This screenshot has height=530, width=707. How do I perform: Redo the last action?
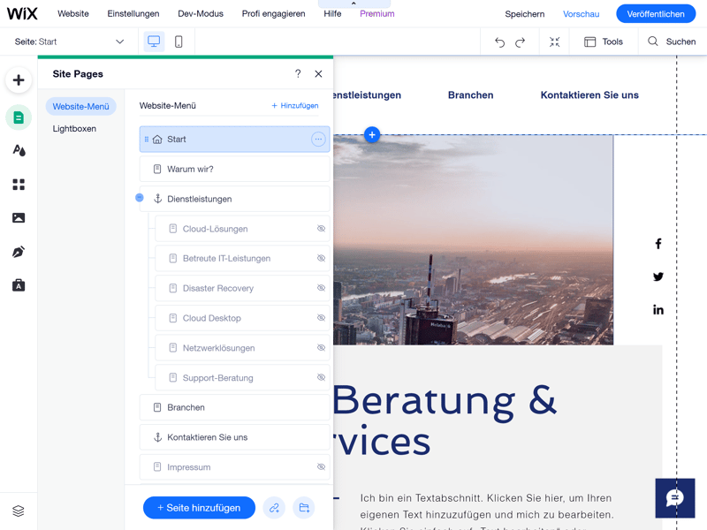[x=520, y=42]
